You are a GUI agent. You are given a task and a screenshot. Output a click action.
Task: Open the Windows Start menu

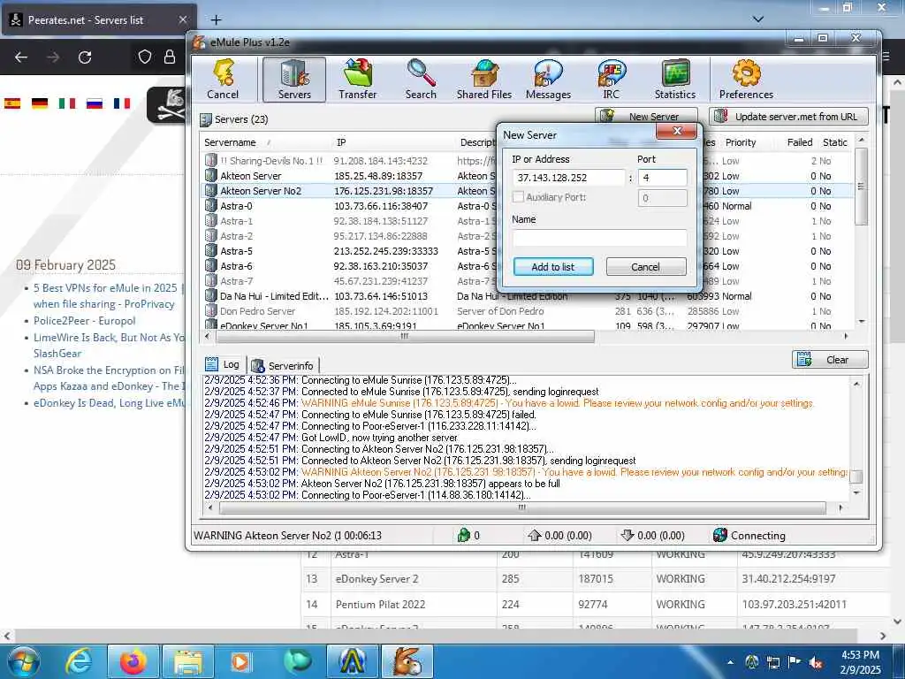(x=23, y=661)
